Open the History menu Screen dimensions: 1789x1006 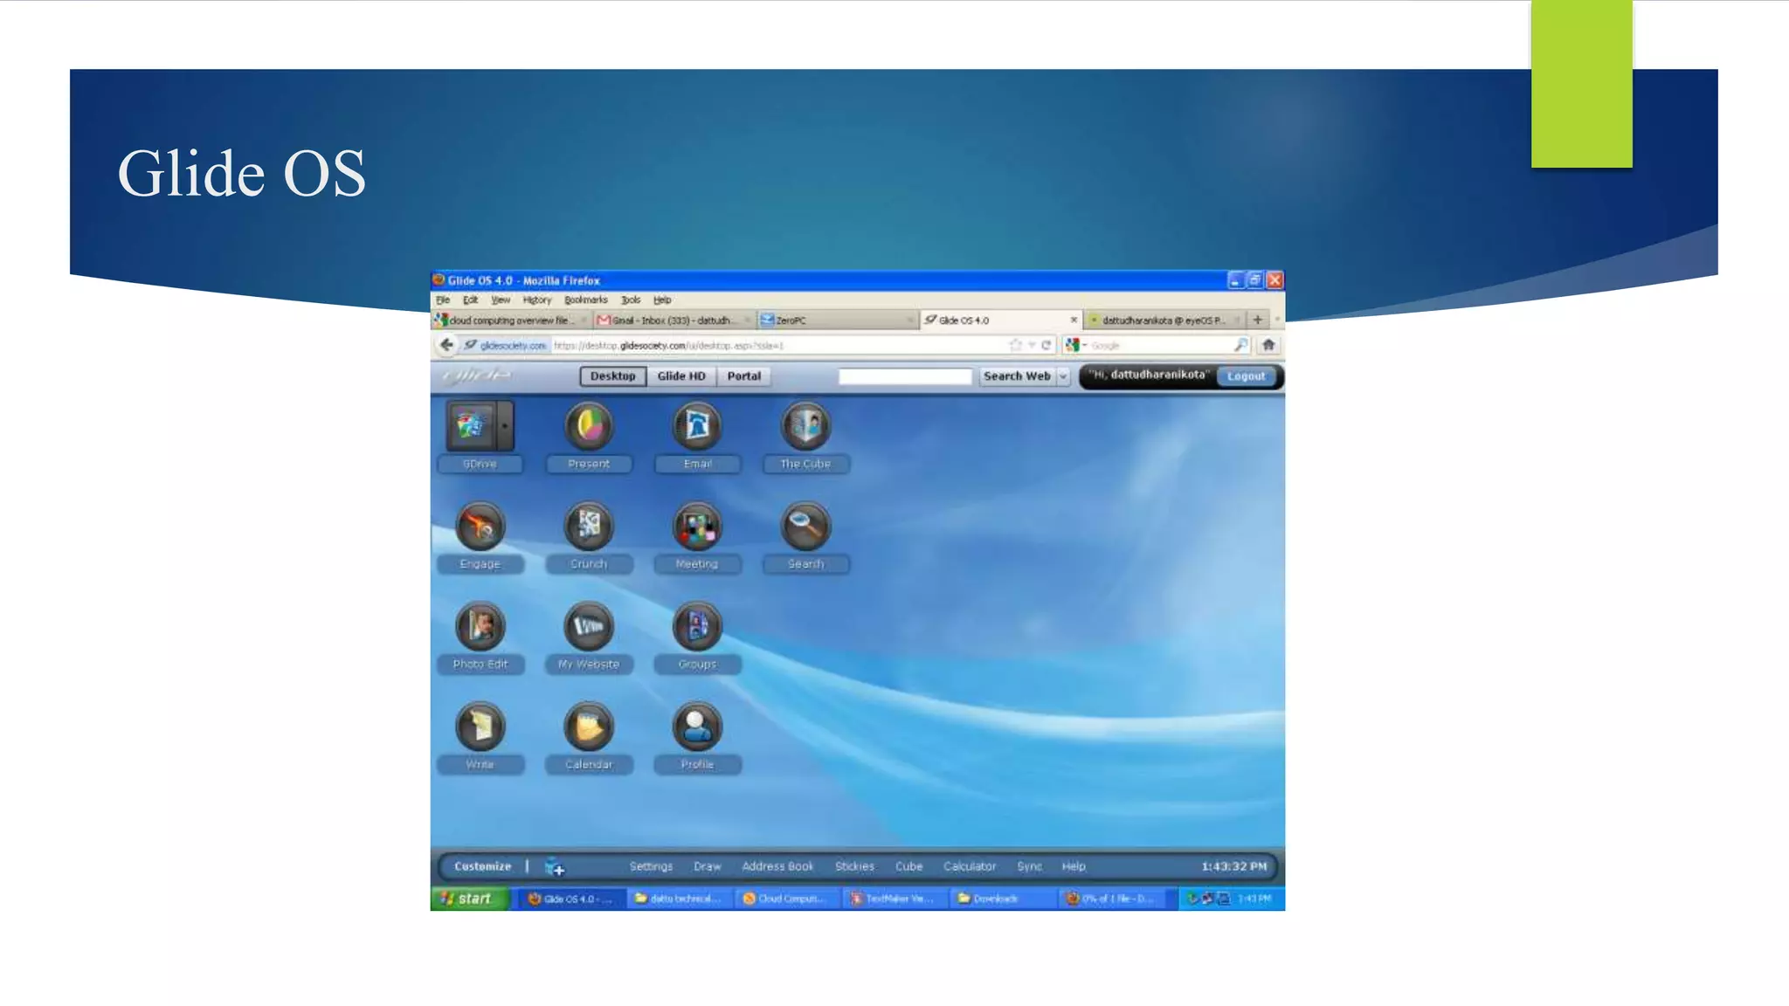(537, 300)
